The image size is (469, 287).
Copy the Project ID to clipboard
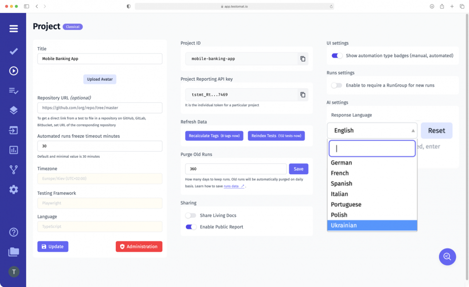pos(303,59)
